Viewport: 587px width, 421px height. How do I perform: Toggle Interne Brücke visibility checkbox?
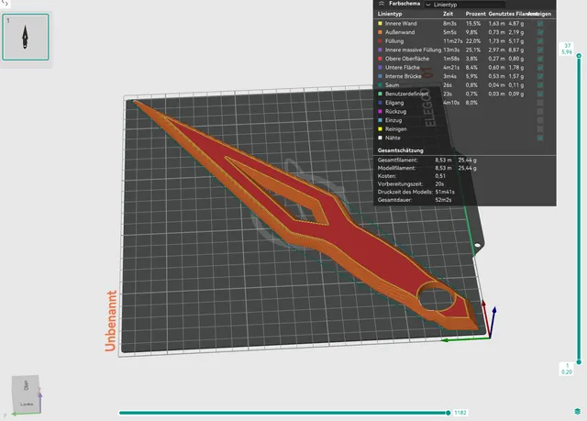pos(540,76)
